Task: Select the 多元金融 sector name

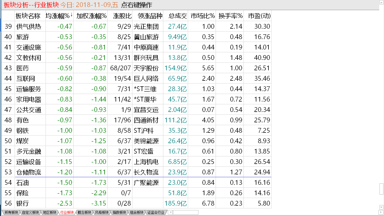Action: 29,151
